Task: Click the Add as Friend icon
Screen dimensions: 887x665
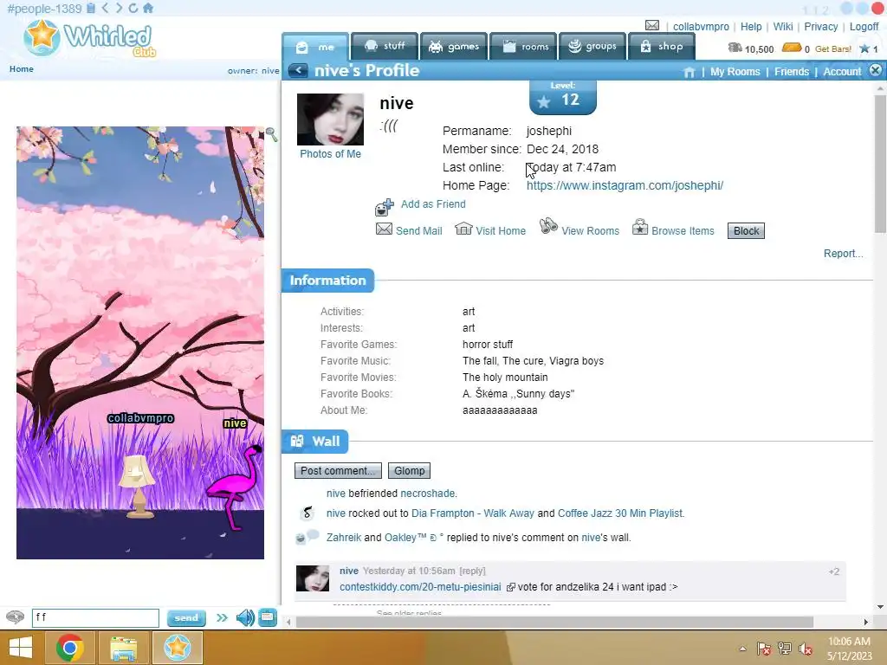Action: tap(385, 208)
